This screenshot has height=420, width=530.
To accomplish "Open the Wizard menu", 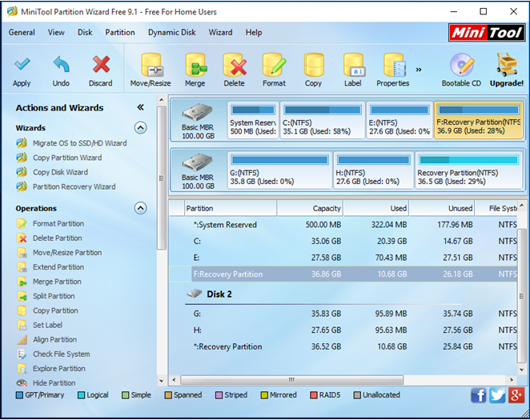I will pos(220,33).
